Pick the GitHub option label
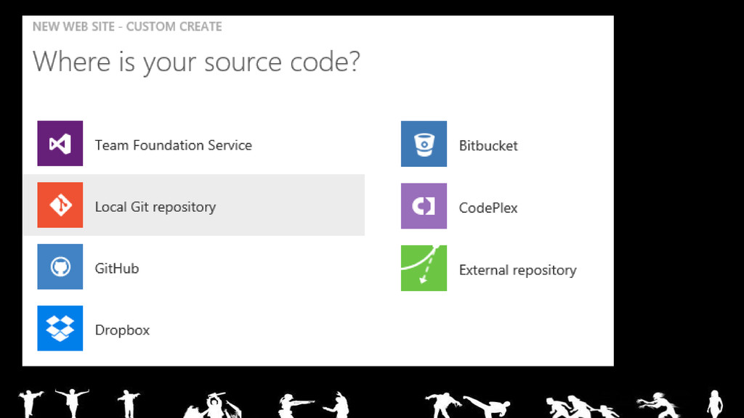The width and height of the screenshot is (744, 418). pyautogui.click(x=116, y=269)
